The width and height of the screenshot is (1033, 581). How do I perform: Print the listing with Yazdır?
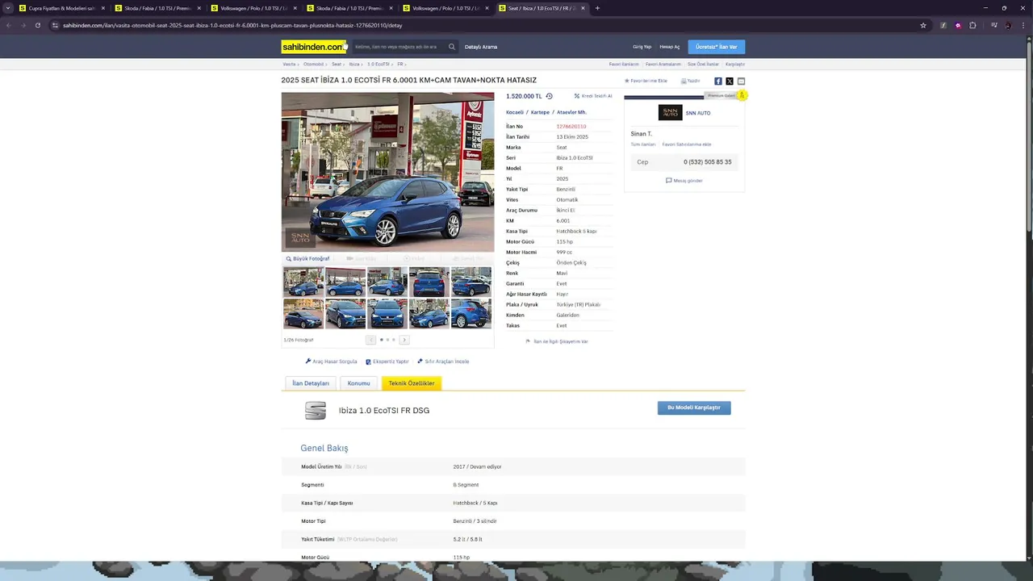pyautogui.click(x=690, y=81)
